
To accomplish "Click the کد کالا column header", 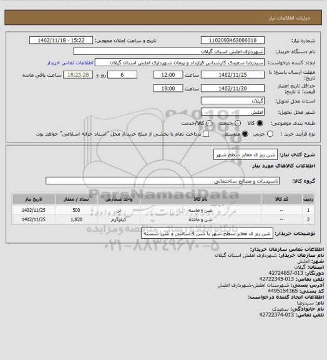I will 281,199.
